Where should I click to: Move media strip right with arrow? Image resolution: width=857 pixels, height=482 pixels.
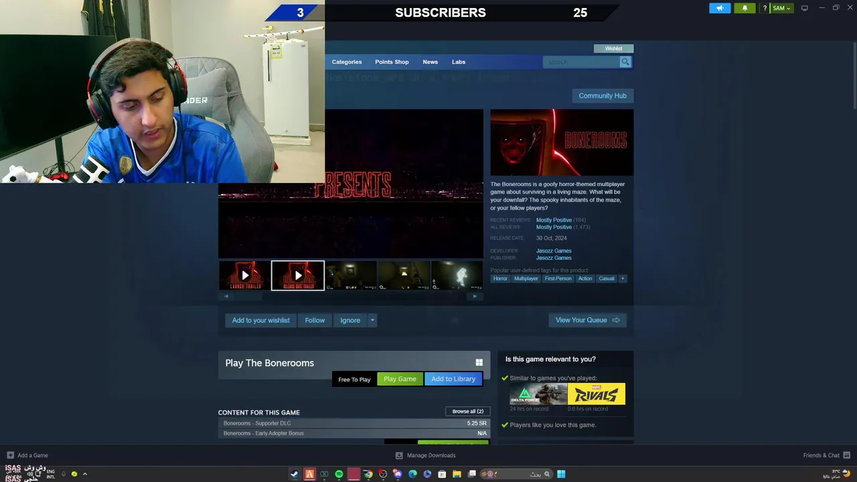click(x=475, y=296)
